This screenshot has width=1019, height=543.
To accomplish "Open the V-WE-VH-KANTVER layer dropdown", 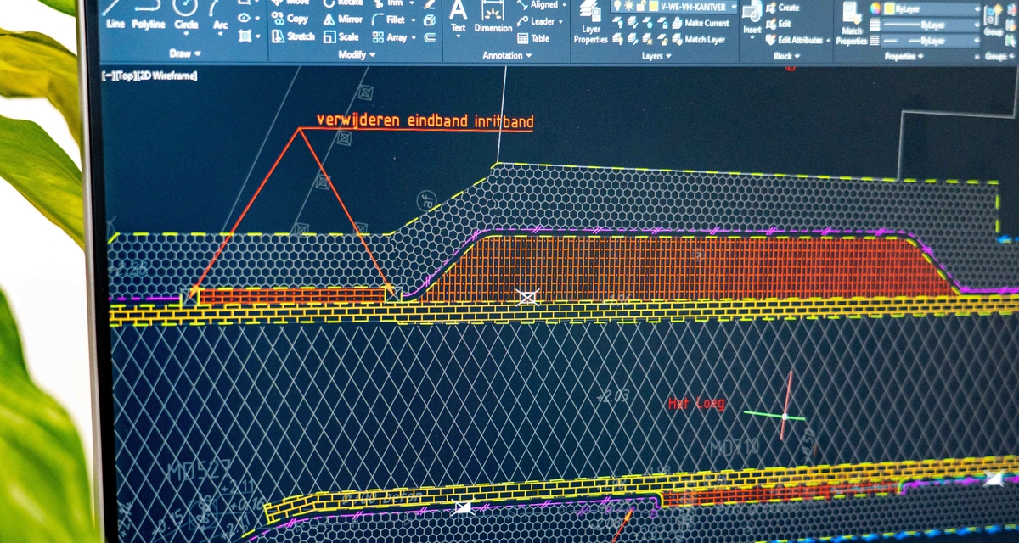I will click(734, 7).
